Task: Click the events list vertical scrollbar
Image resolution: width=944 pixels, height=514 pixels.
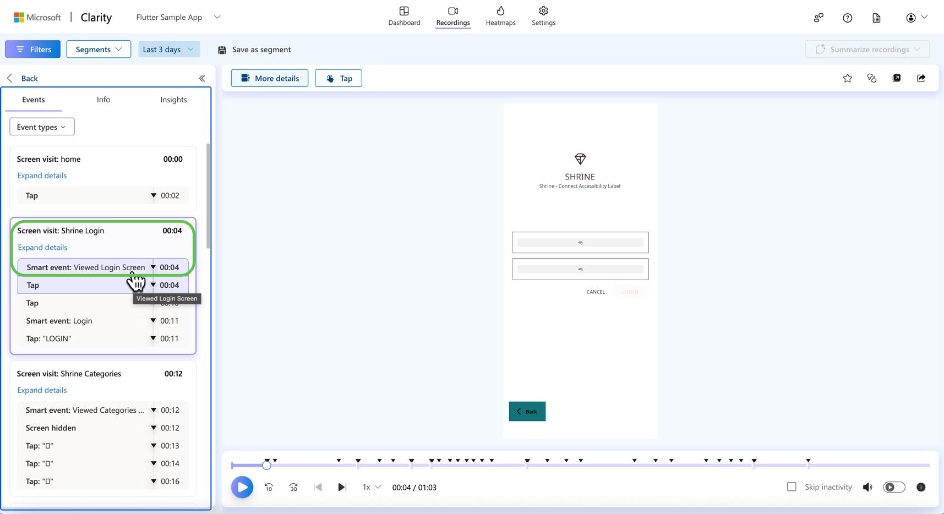Action: coord(208,195)
